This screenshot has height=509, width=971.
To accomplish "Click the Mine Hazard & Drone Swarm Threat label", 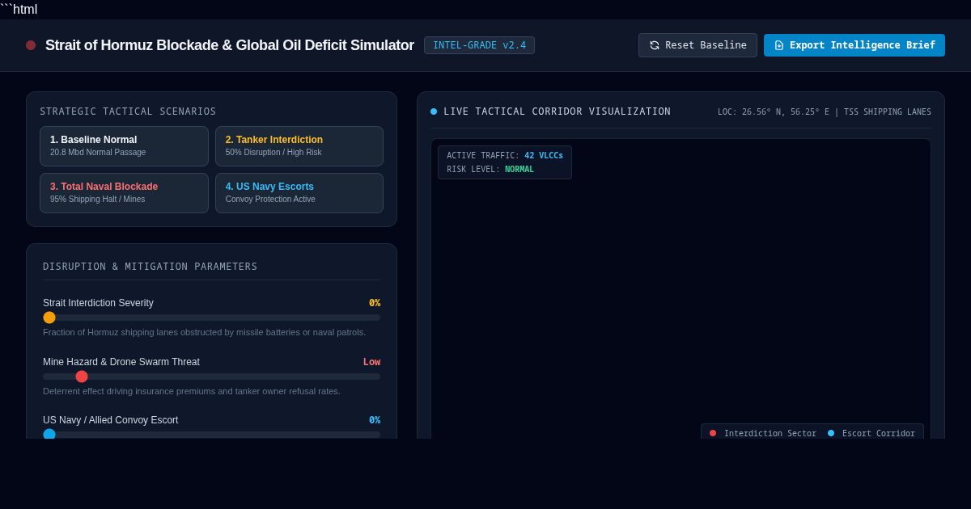I will coord(121,362).
